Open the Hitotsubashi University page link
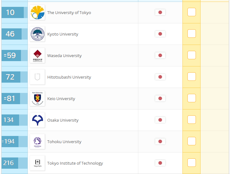The image size is (230, 174). (x=69, y=77)
